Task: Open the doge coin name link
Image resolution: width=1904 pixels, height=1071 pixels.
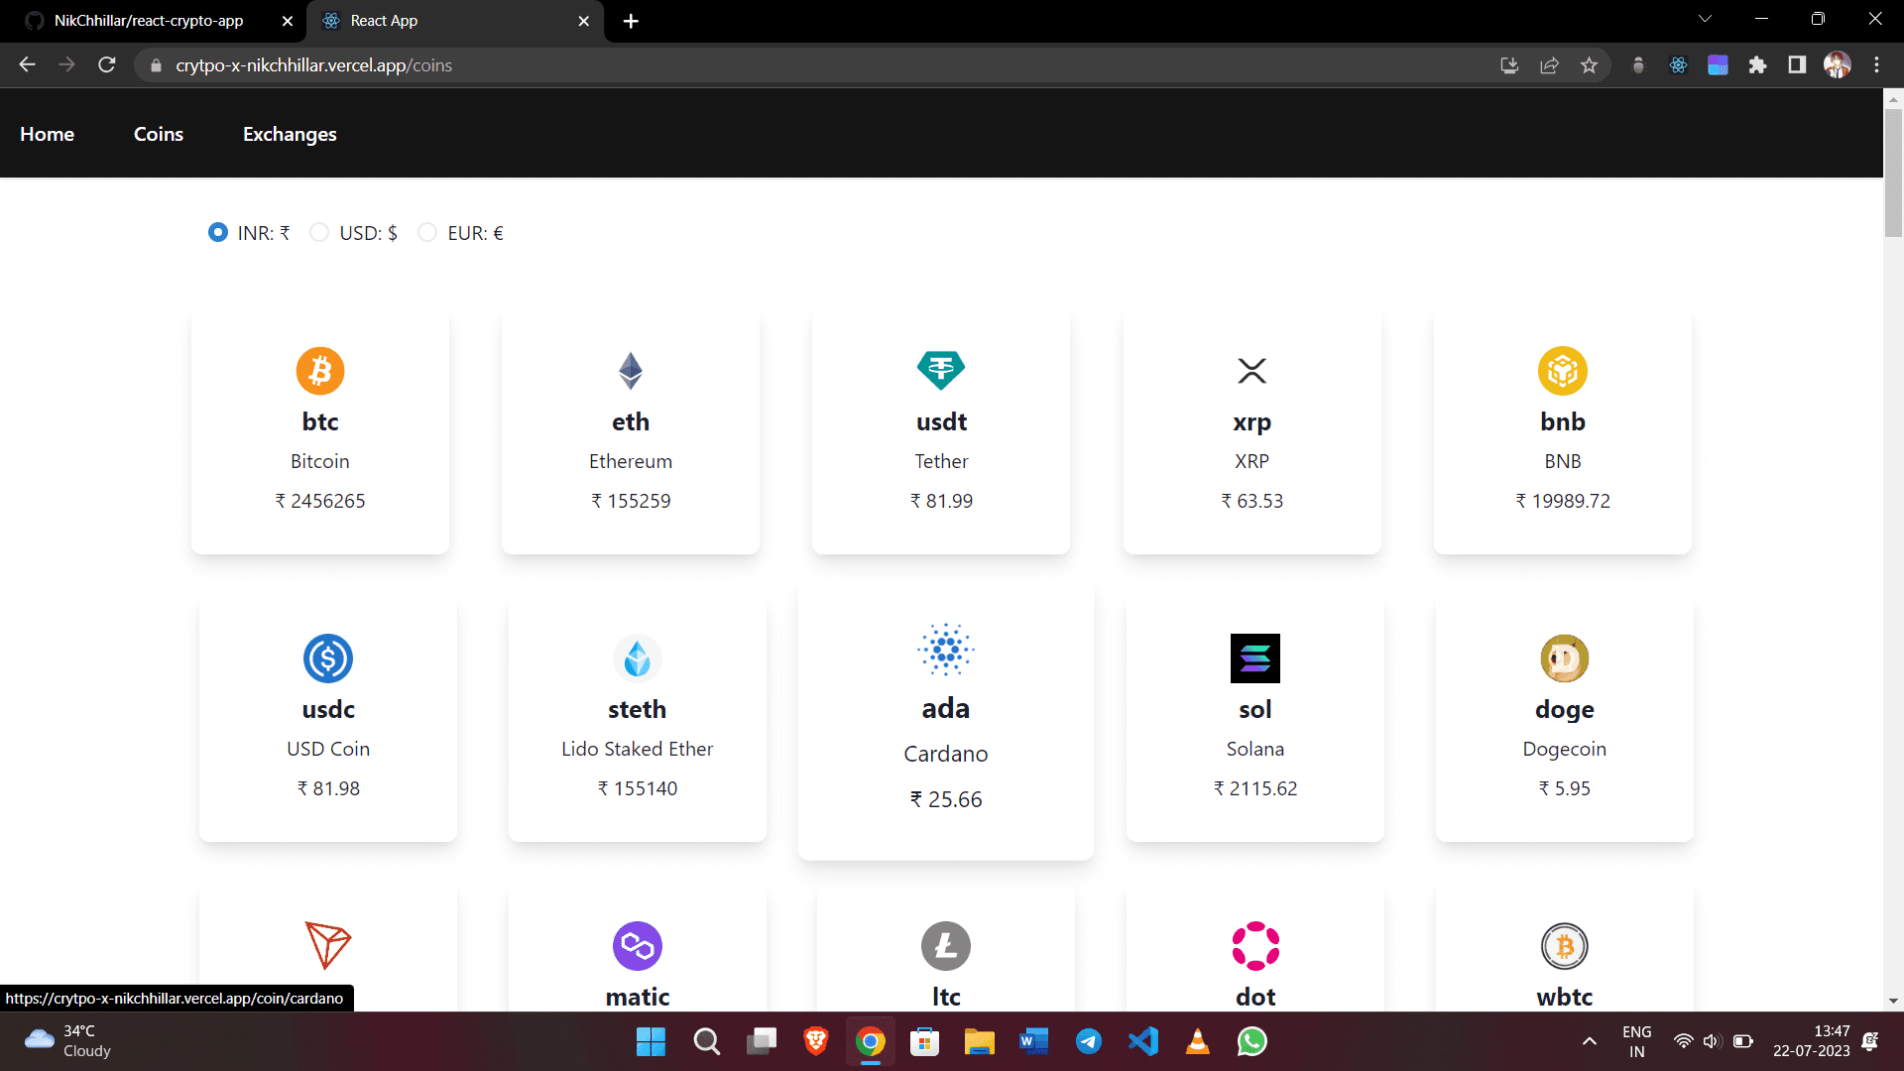Action: click(x=1565, y=709)
